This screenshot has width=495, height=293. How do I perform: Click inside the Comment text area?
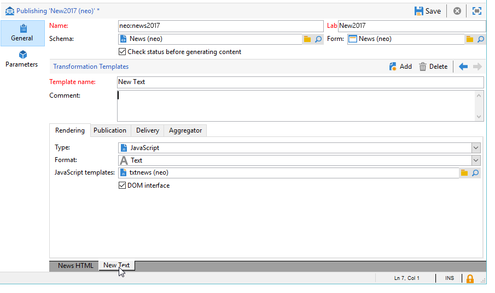click(296, 106)
